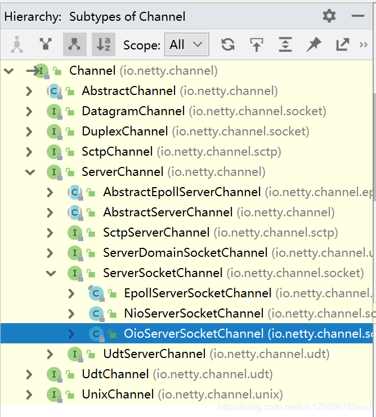This screenshot has height=417, width=376.
Task: Click the class icon of AbstractEpollServerChannel
Action: tap(75, 192)
